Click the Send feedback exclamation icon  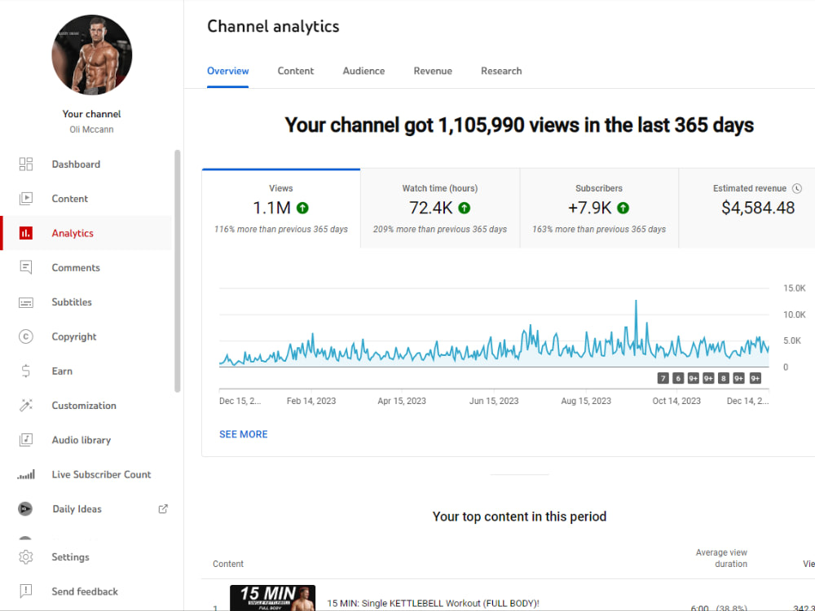tap(25, 591)
